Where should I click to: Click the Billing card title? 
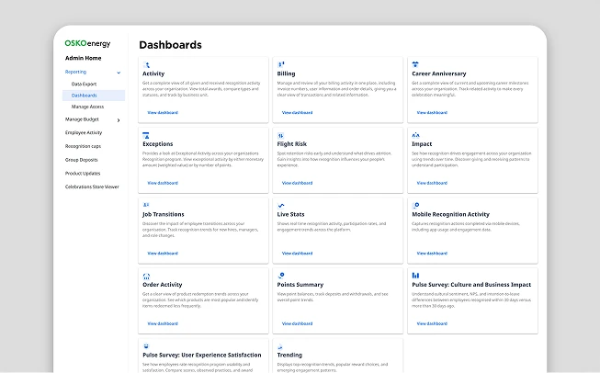(287, 73)
